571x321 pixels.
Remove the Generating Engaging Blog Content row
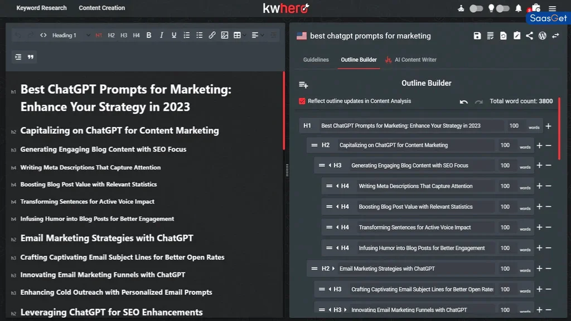coord(549,165)
